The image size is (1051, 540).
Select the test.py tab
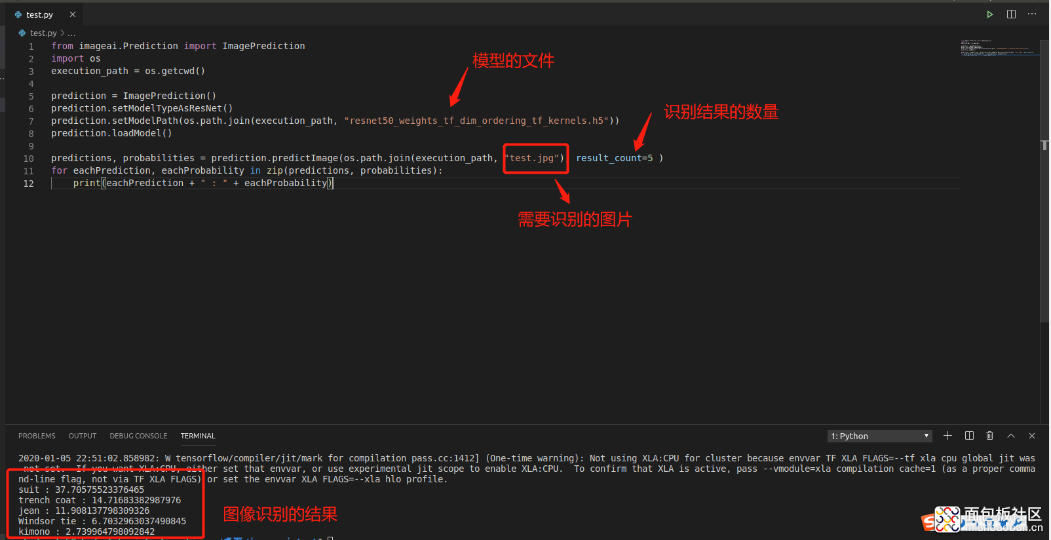coord(45,14)
